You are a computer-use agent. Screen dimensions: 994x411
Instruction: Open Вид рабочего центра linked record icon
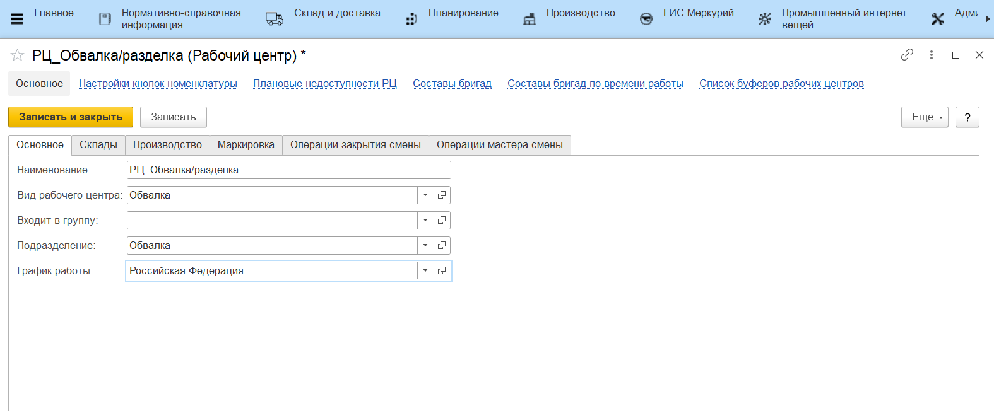(x=442, y=195)
